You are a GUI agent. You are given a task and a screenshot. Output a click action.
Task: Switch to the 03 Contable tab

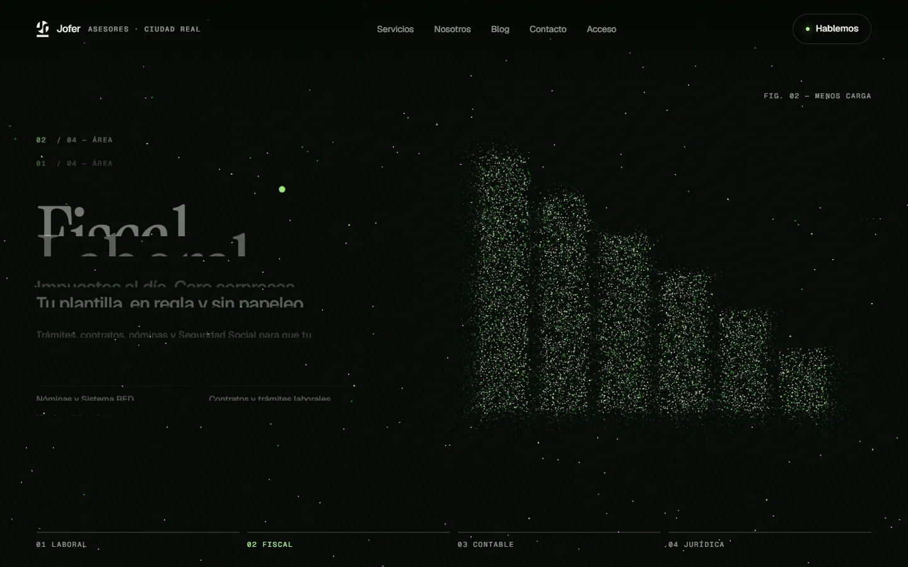point(559,541)
